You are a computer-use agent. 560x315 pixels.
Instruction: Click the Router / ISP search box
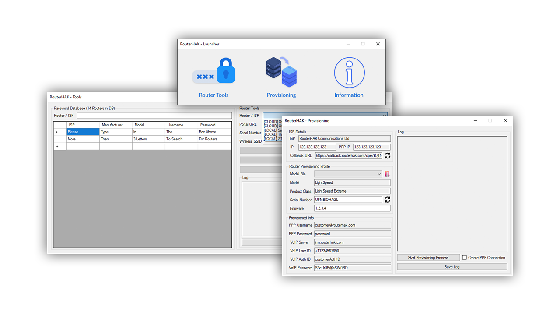[x=154, y=115]
